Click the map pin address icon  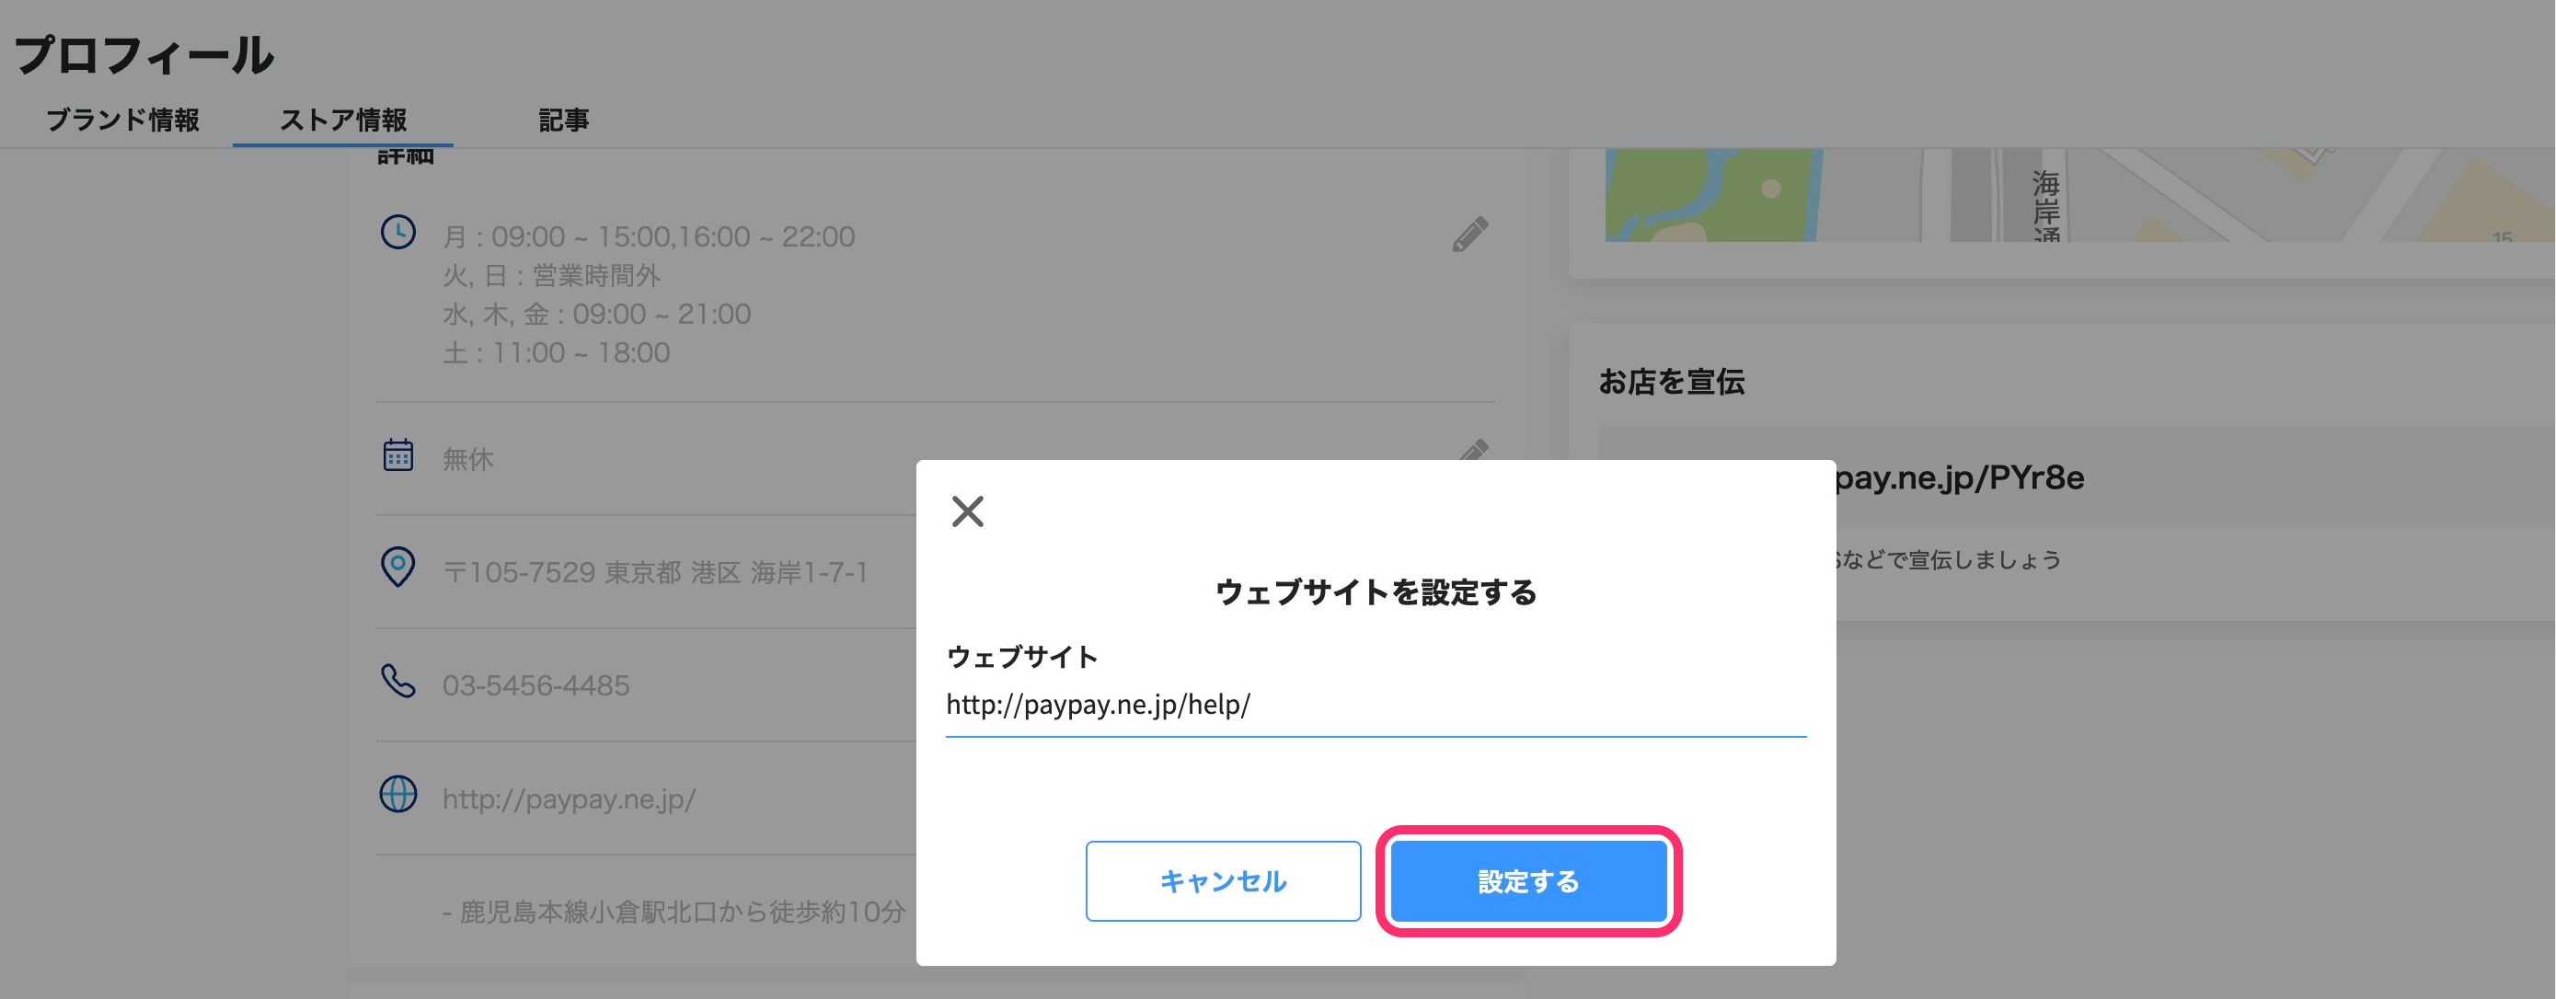[x=399, y=568]
